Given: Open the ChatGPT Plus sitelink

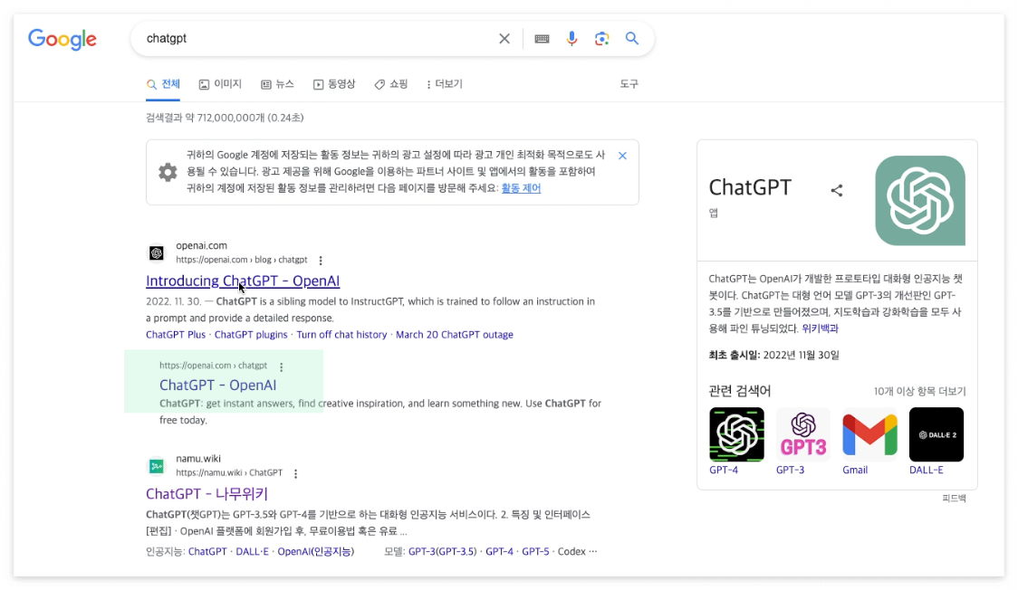Looking at the screenshot, I should tap(176, 335).
